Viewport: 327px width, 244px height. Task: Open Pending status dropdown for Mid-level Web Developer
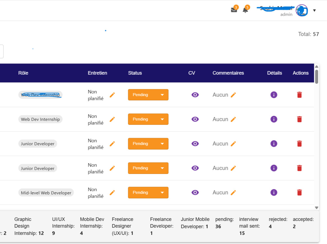[x=148, y=193]
